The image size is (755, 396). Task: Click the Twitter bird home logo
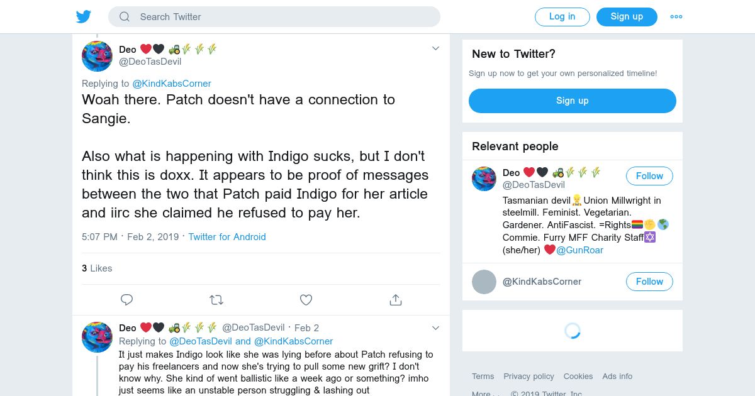pyautogui.click(x=84, y=17)
